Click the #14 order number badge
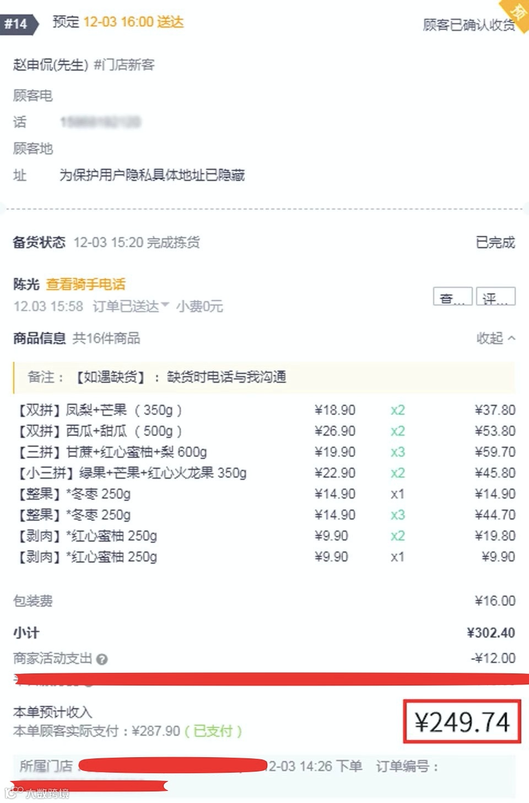The height and width of the screenshot is (803, 529). pos(17,24)
